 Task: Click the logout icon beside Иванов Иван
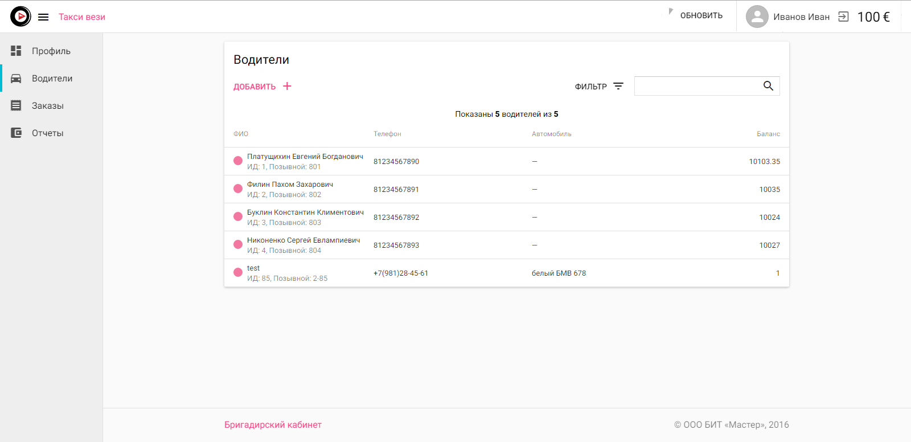(843, 17)
